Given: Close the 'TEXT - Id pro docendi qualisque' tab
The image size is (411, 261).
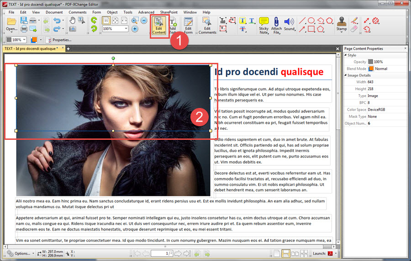Looking at the screenshot, I should pos(63,48).
